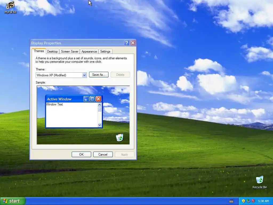Click the sample window minimize icon
The width and height of the screenshot is (273, 205).
[86, 99]
